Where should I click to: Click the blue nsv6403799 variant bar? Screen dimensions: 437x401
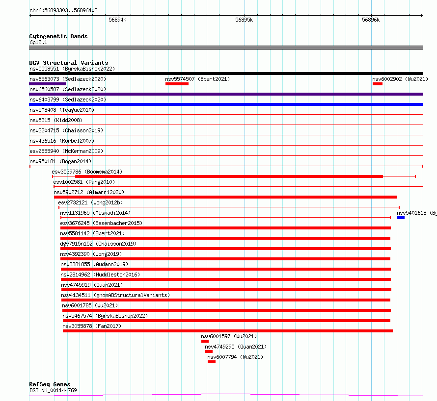[226, 104]
